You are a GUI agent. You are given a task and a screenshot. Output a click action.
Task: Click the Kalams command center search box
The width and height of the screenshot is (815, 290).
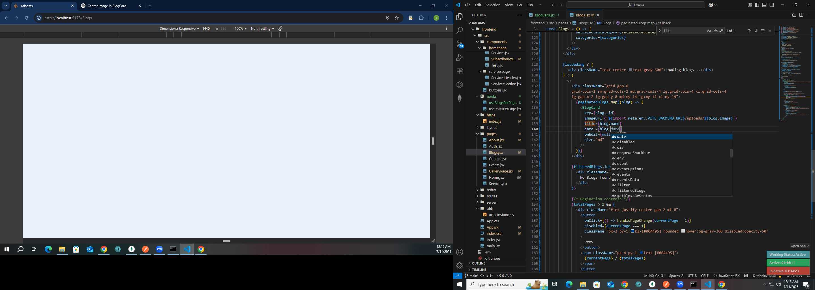[636, 5]
